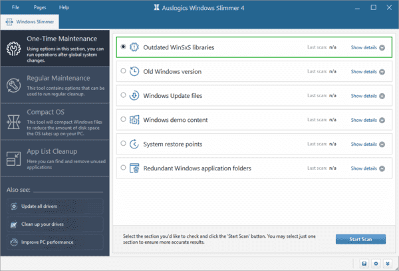Click the Update all drivers icon
Screen dimensions: 399x271
(x=14, y=206)
